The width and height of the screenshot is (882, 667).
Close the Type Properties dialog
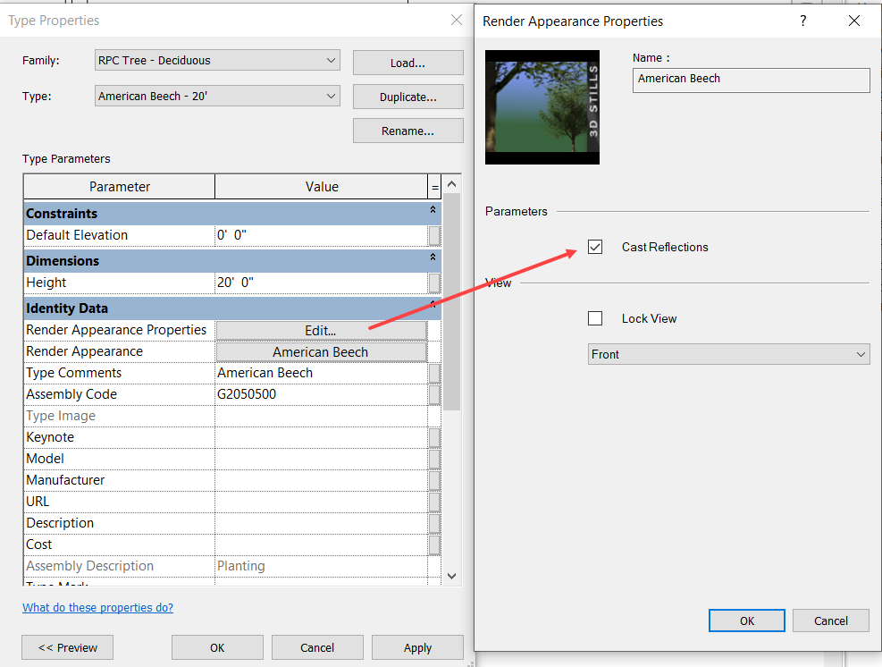click(457, 21)
